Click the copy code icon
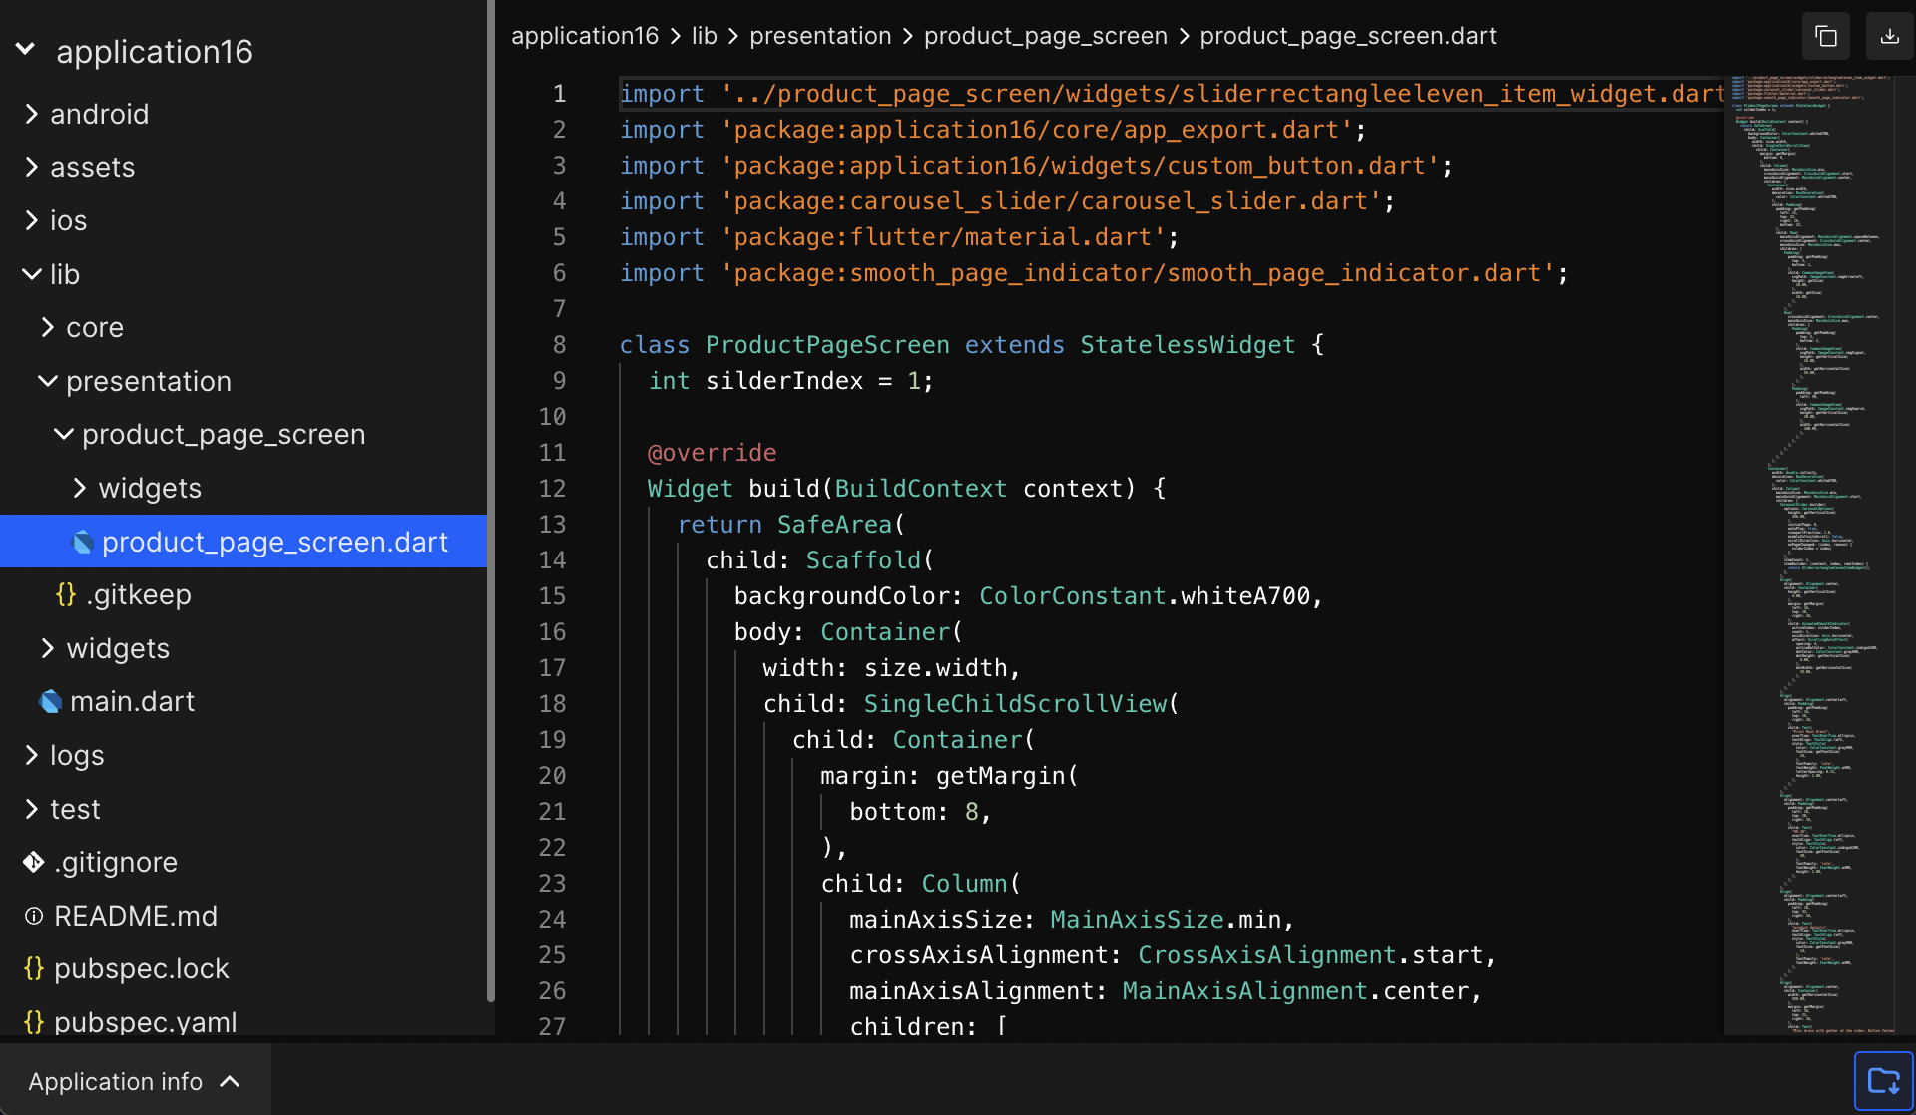 click(x=1826, y=37)
